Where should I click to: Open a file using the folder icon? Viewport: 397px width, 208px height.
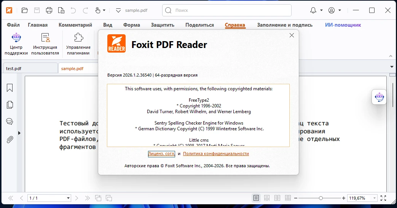click(25, 10)
